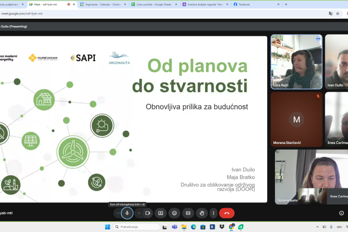Open the Windows Start menu

(x=107, y=227)
